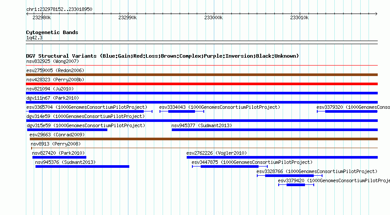Click the dgv314e59 variant label
The image size is (390, 215).
pos(85,116)
